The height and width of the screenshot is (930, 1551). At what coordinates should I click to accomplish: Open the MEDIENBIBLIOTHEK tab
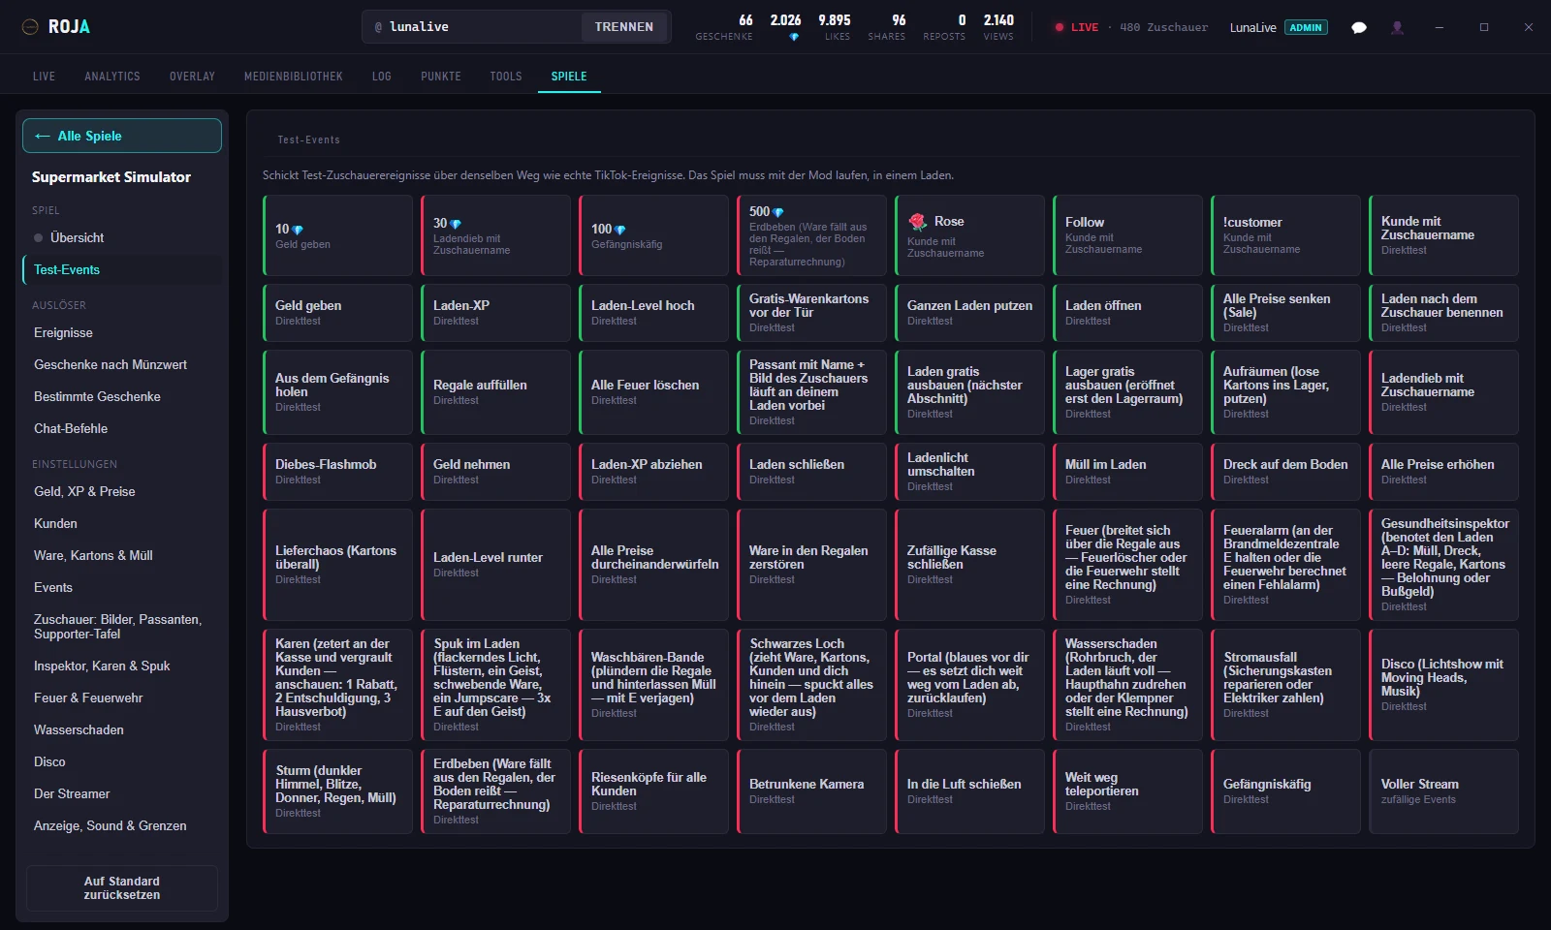[x=294, y=76]
